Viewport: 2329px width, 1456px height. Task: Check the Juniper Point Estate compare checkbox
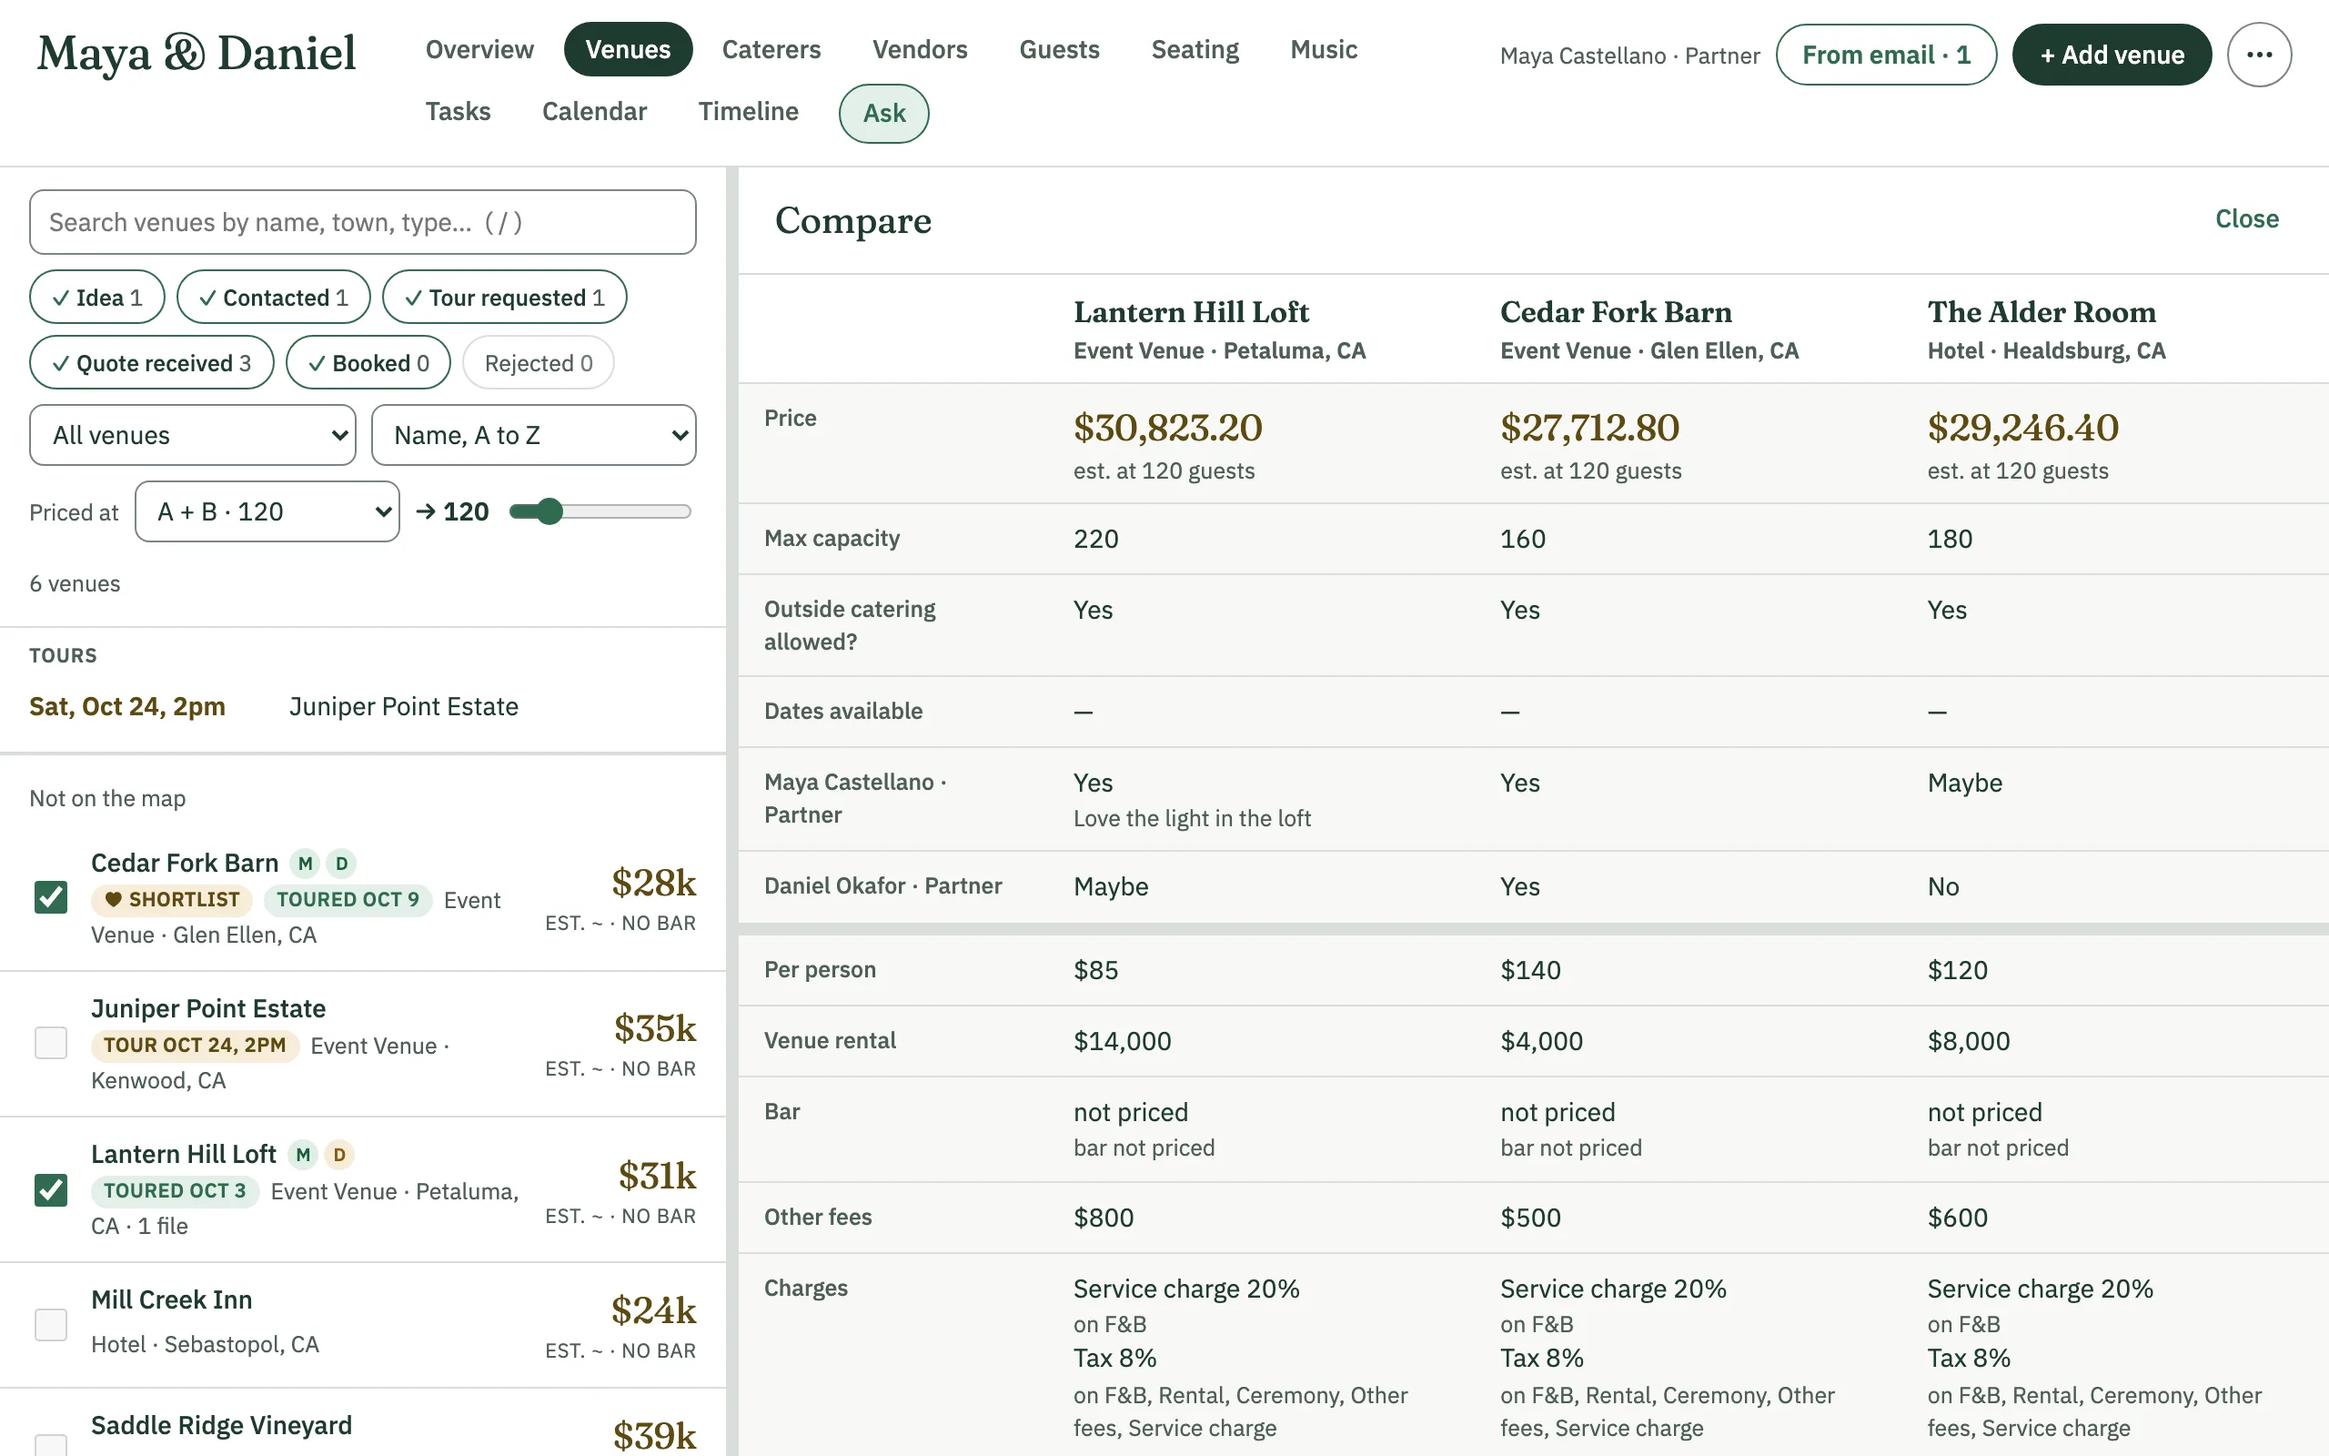click(51, 1043)
